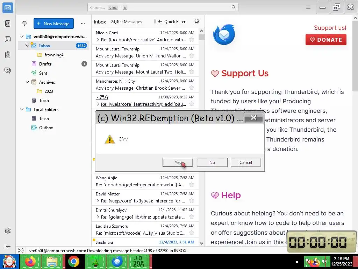Open message list display options
This screenshot has height=269, width=358.
pos(197,21)
